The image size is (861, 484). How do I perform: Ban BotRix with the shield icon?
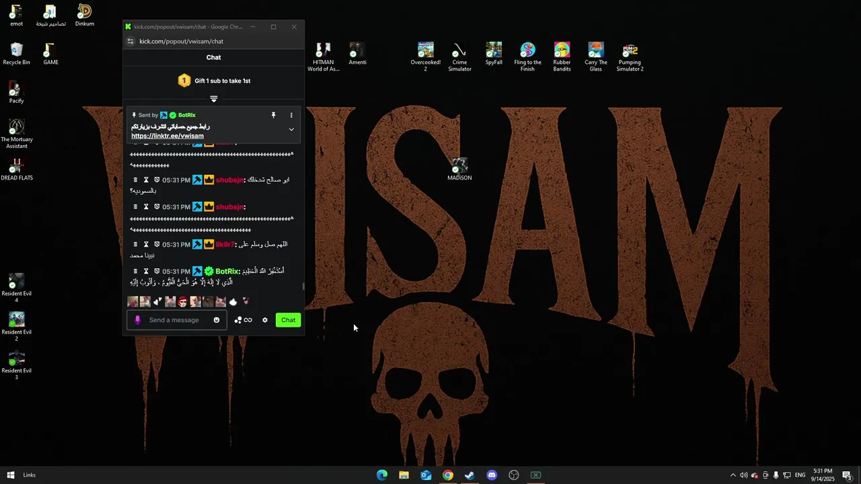pyautogui.click(x=157, y=272)
